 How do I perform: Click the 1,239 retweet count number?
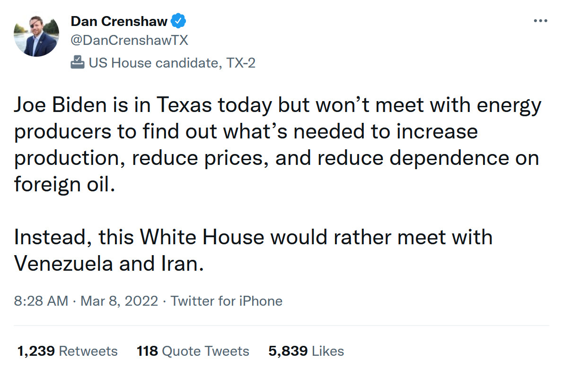pos(36,351)
